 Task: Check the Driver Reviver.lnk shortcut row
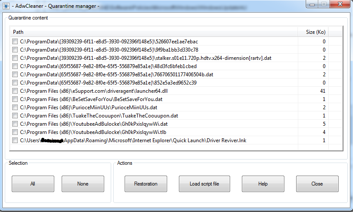coord(15,140)
